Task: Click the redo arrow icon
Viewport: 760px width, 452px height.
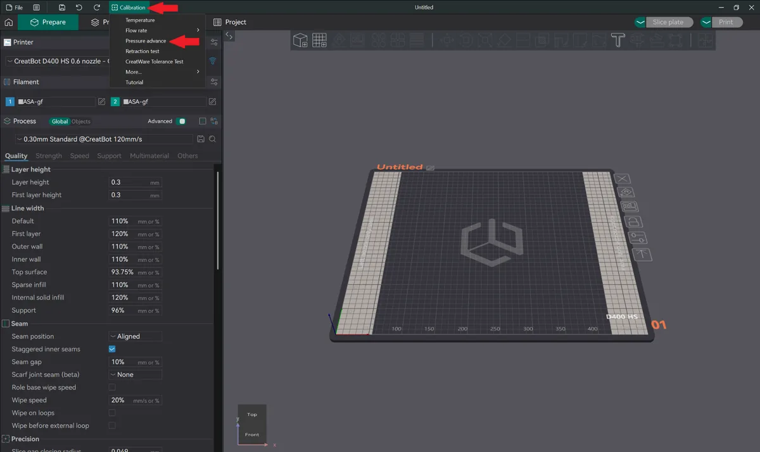Action: [x=97, y=8]
